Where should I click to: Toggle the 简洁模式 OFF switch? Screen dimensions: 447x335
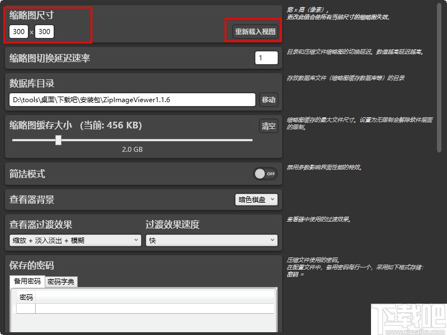point(265,174)
